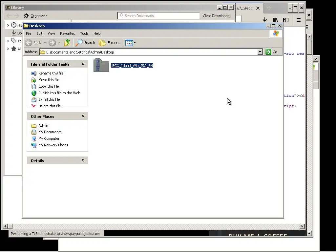The width and height of the screenshot is (336, 252).
Task: Open the Help menu
Action: pos(97,33)
